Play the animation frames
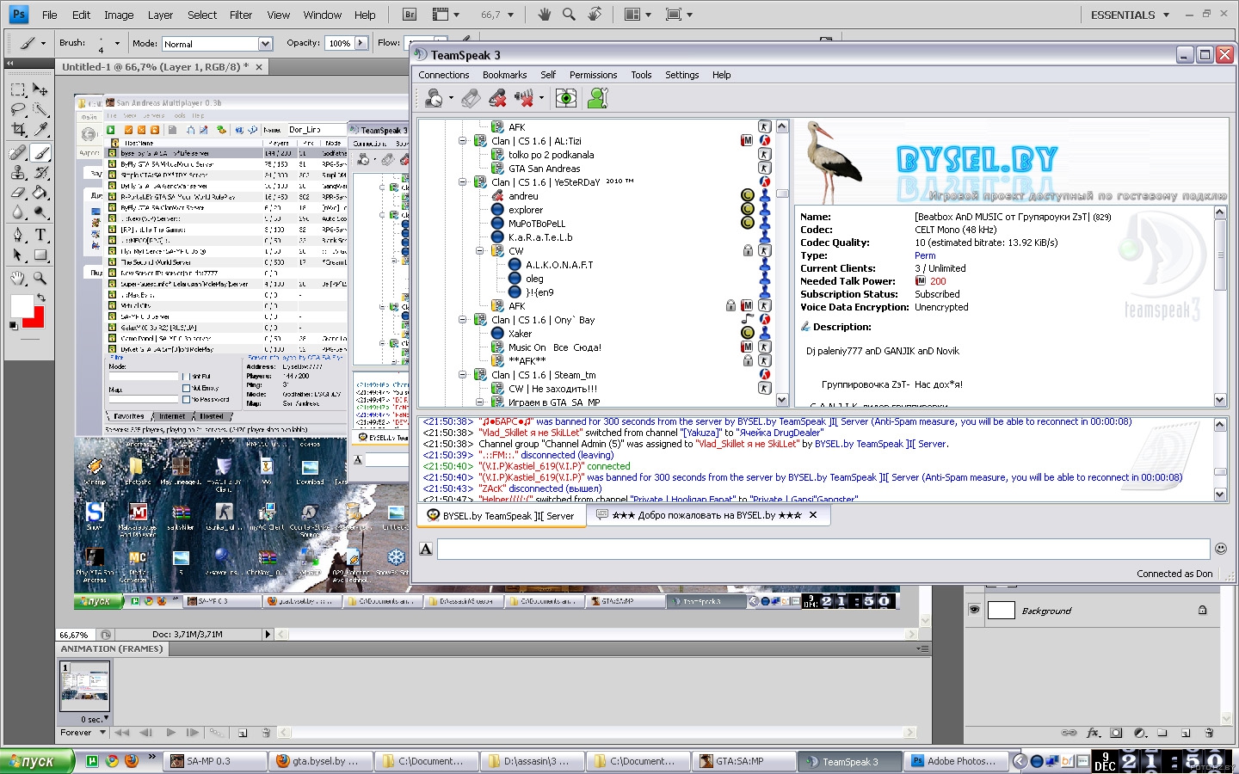This screenshot has width=1239, height=774. [170, 733]
